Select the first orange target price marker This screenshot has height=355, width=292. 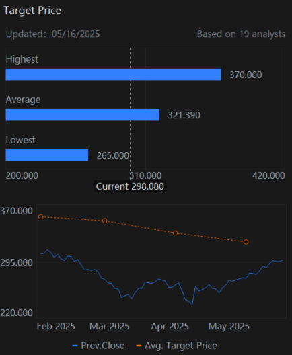41,217
